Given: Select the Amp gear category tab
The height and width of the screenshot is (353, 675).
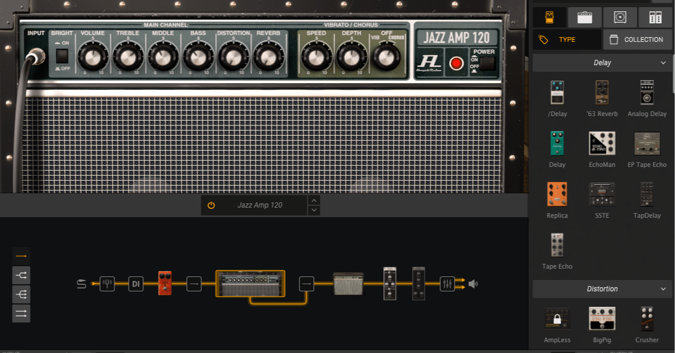Looking at the screenshot, I should click(585, 17).
